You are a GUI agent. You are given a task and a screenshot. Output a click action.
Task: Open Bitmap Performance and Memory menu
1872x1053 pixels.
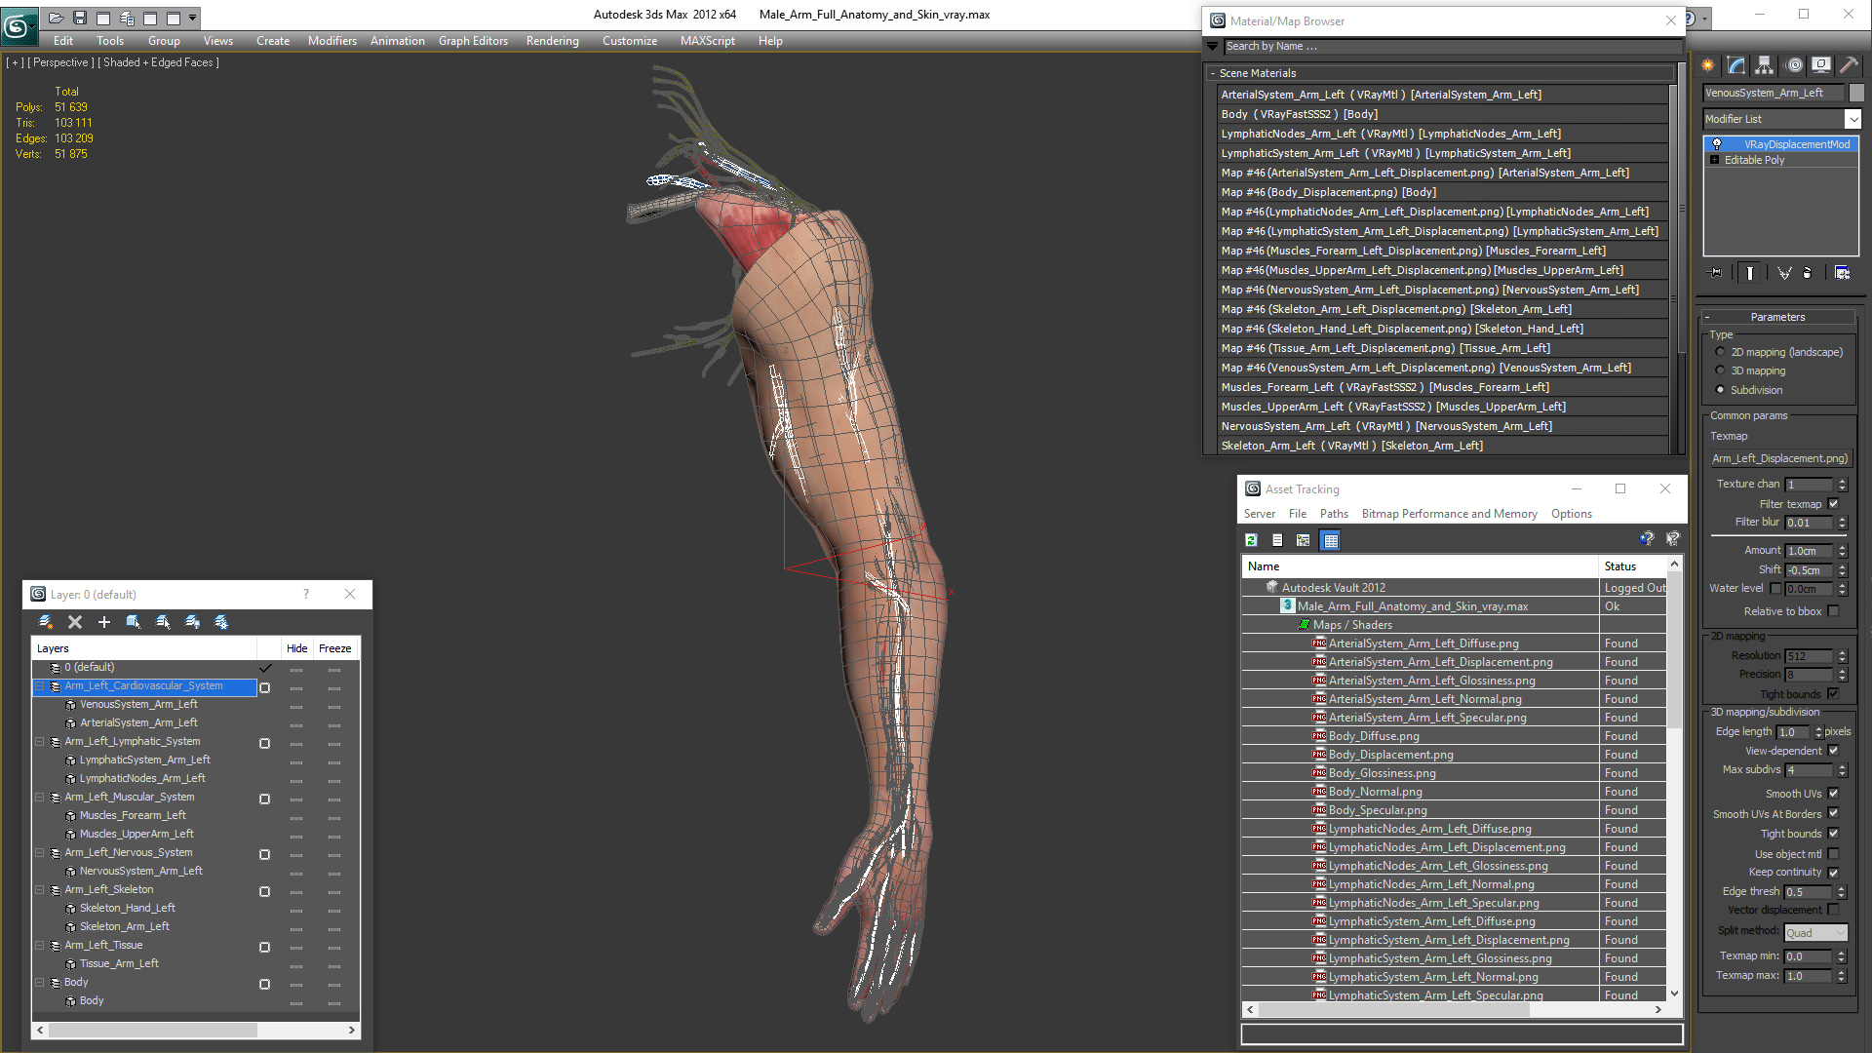click(1449, 514)
